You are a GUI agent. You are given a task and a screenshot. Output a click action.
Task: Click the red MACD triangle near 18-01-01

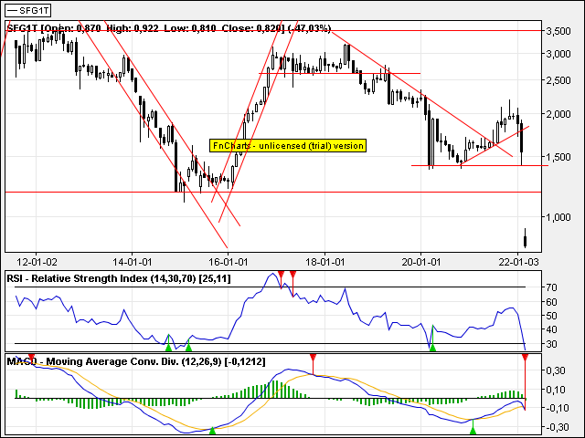(313, 358)
